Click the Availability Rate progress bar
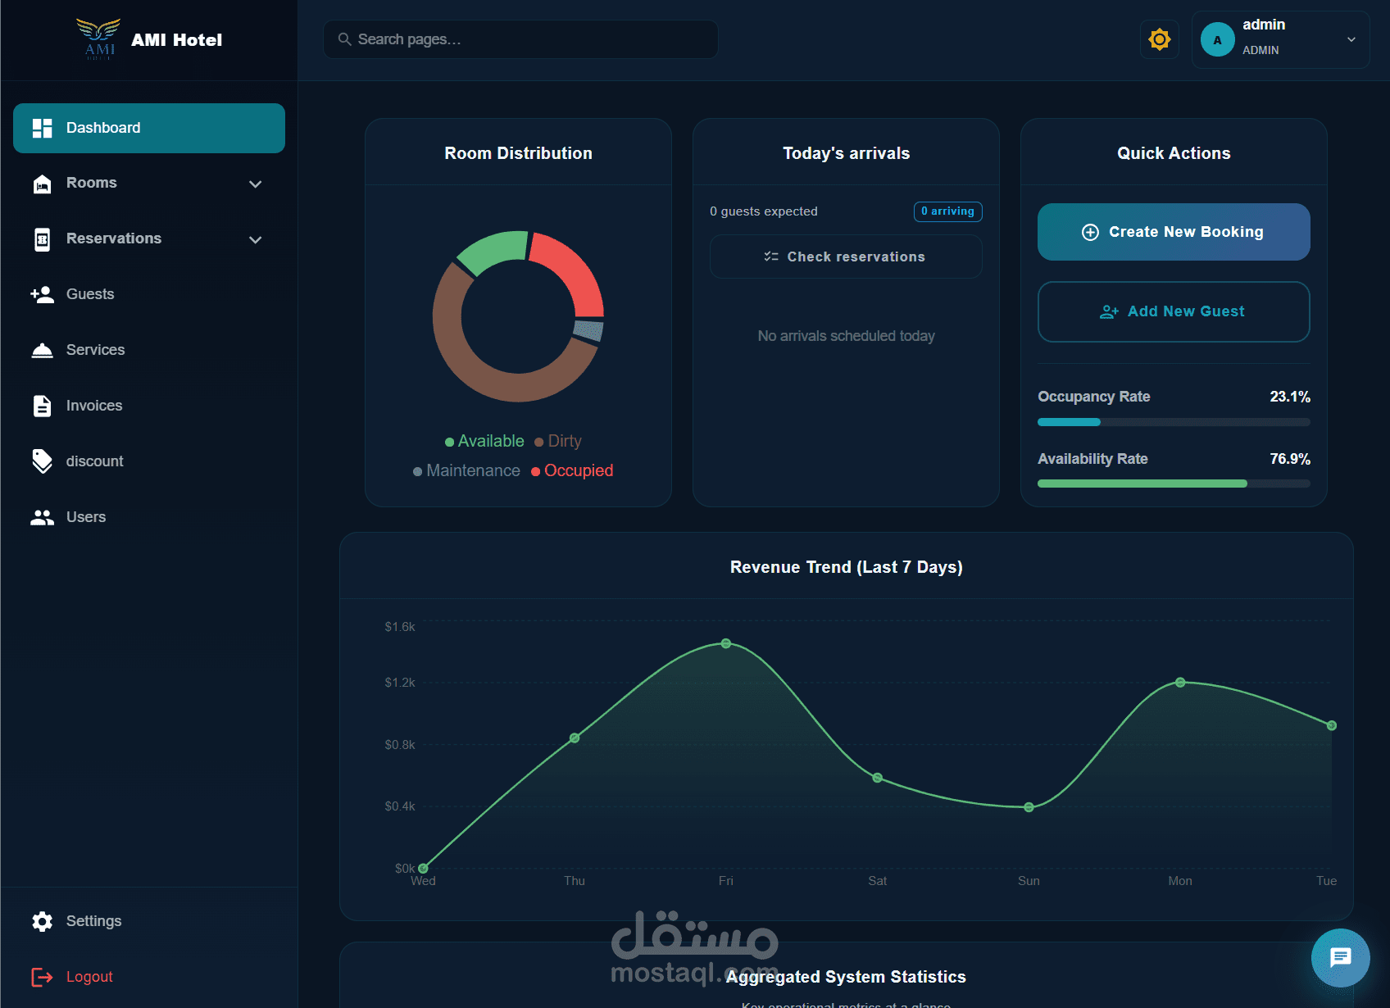This screenshot has width=1390, height=1008. point(1174,484)
